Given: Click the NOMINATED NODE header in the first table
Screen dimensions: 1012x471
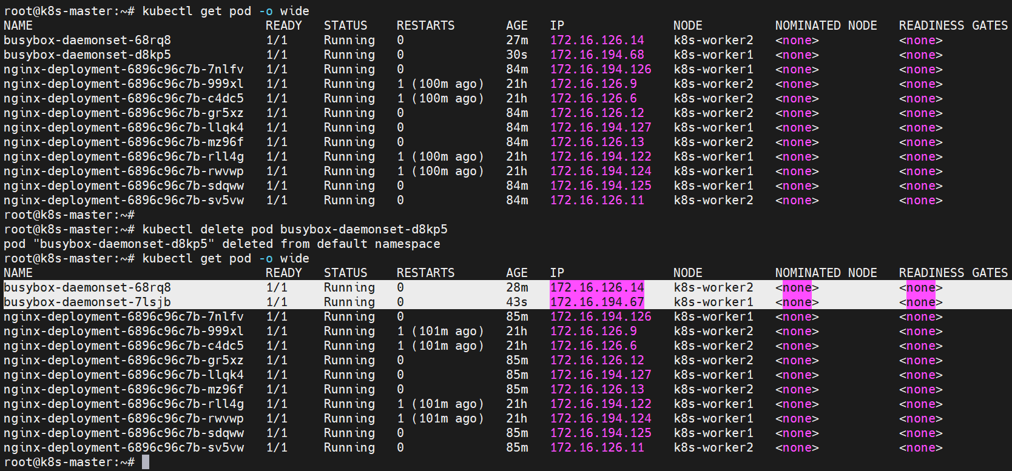Looking at the screenshot, I should pos(826,25).
